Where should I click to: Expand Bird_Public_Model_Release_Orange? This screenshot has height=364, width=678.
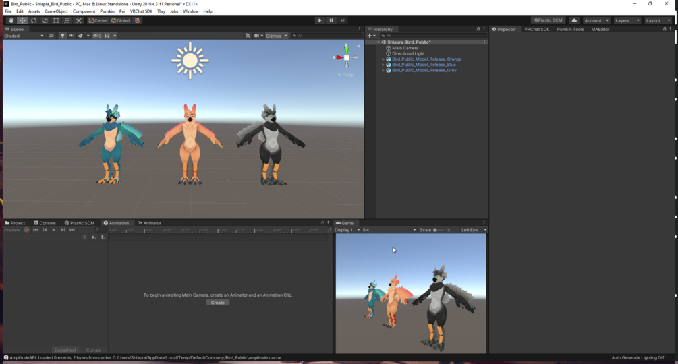pos(383,59)
